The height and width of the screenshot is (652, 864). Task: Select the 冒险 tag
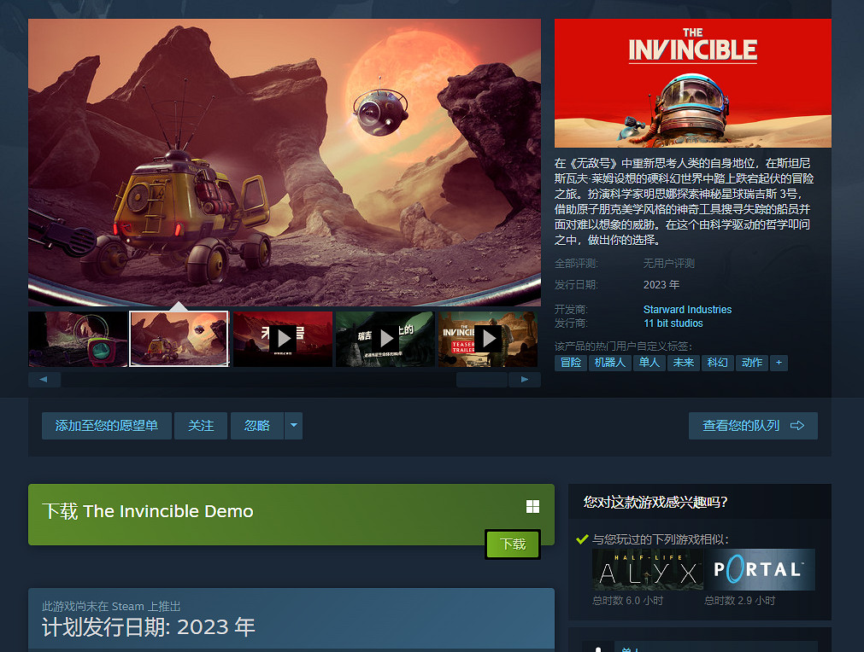coord(571,362)
